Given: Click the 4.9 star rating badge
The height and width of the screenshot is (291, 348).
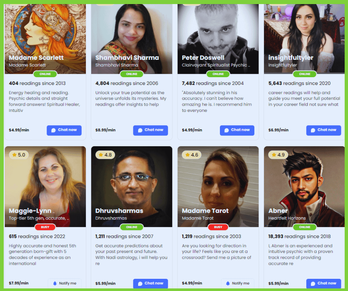Looking at the screenshot, I should point(278,155).
